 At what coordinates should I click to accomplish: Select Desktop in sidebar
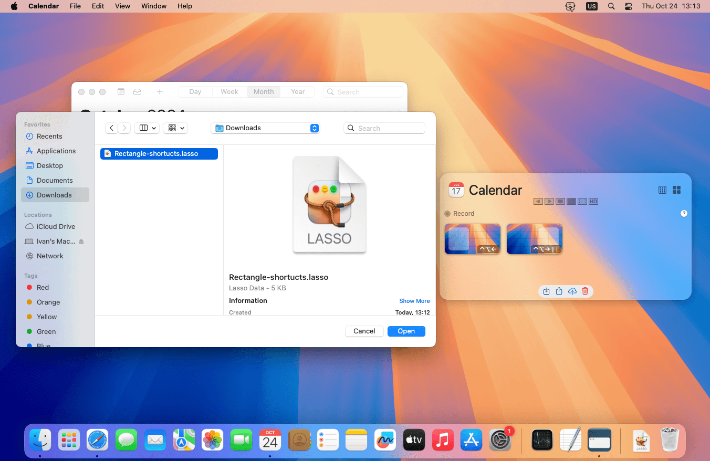(55, 165)
